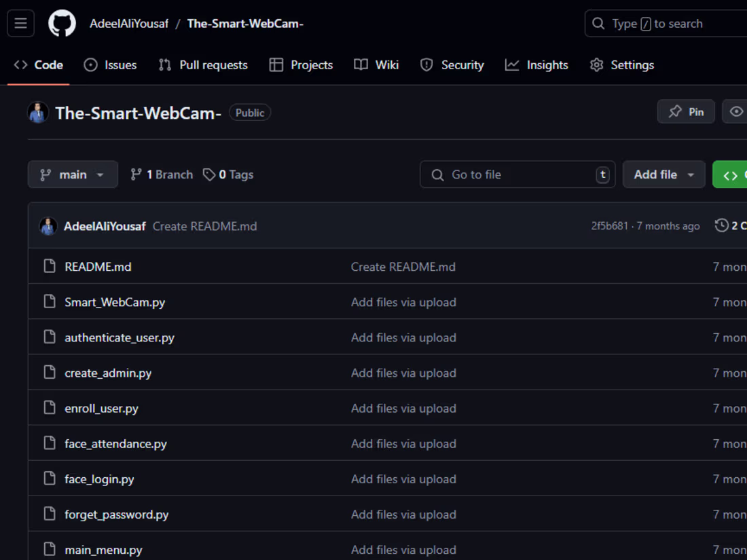The height and width of the screenshot is (560, 747).
Task: Click the branch icon next to 1 Branch
Action: (x=136, y=174)
